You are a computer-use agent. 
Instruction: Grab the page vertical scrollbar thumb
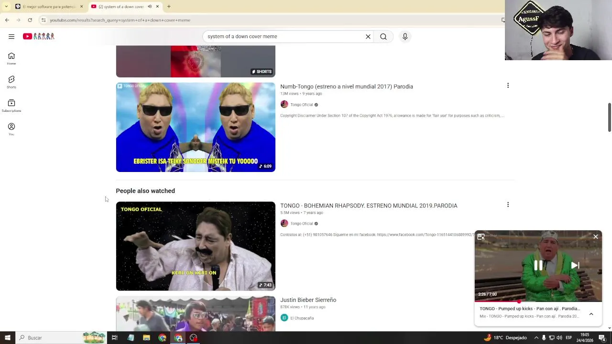609,117
